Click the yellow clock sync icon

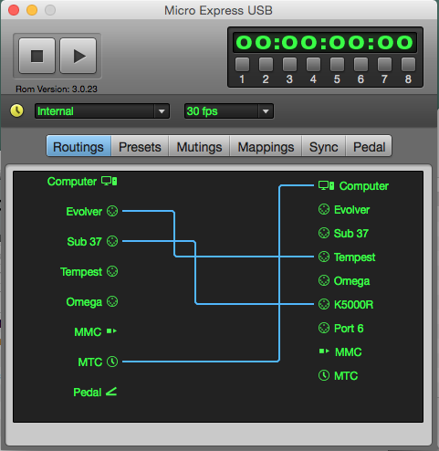point(16,110)
